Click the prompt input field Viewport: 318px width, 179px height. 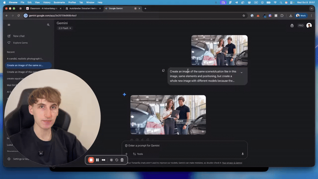184,145
